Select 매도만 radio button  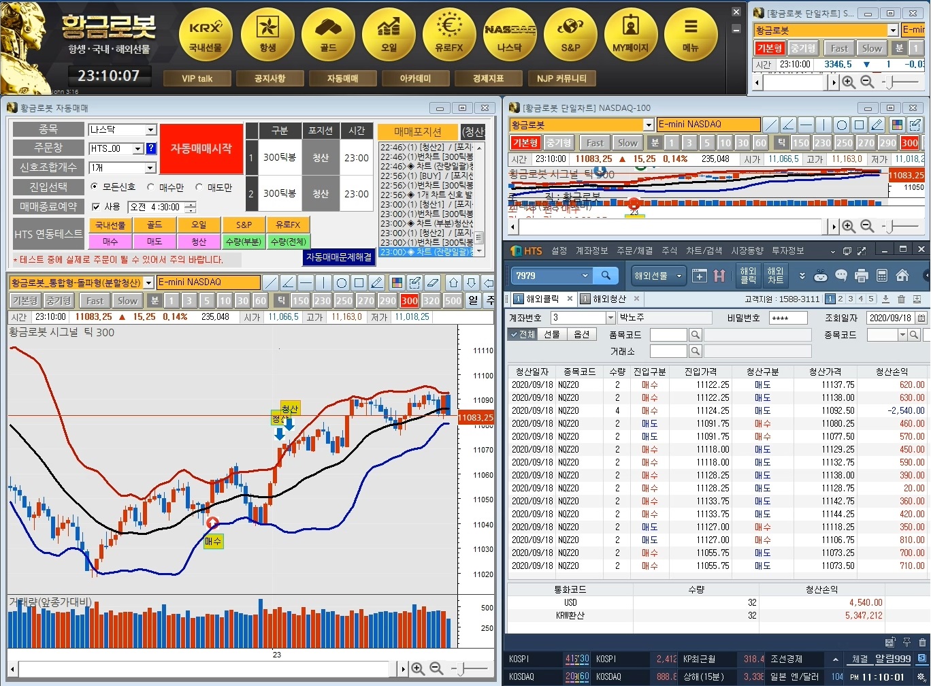click(199, 186)
